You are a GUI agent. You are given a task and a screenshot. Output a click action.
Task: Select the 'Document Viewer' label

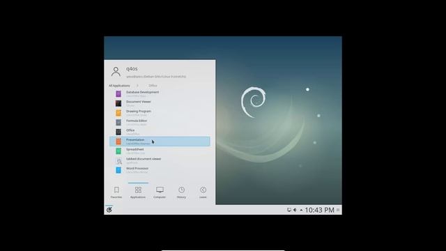click(x=139, y=102)
